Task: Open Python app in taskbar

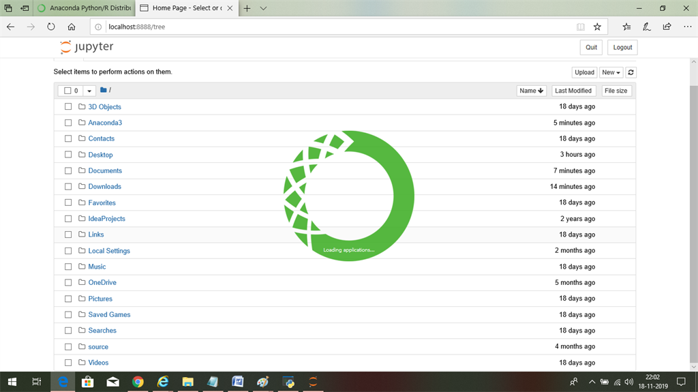Action: tap(288, 382)
